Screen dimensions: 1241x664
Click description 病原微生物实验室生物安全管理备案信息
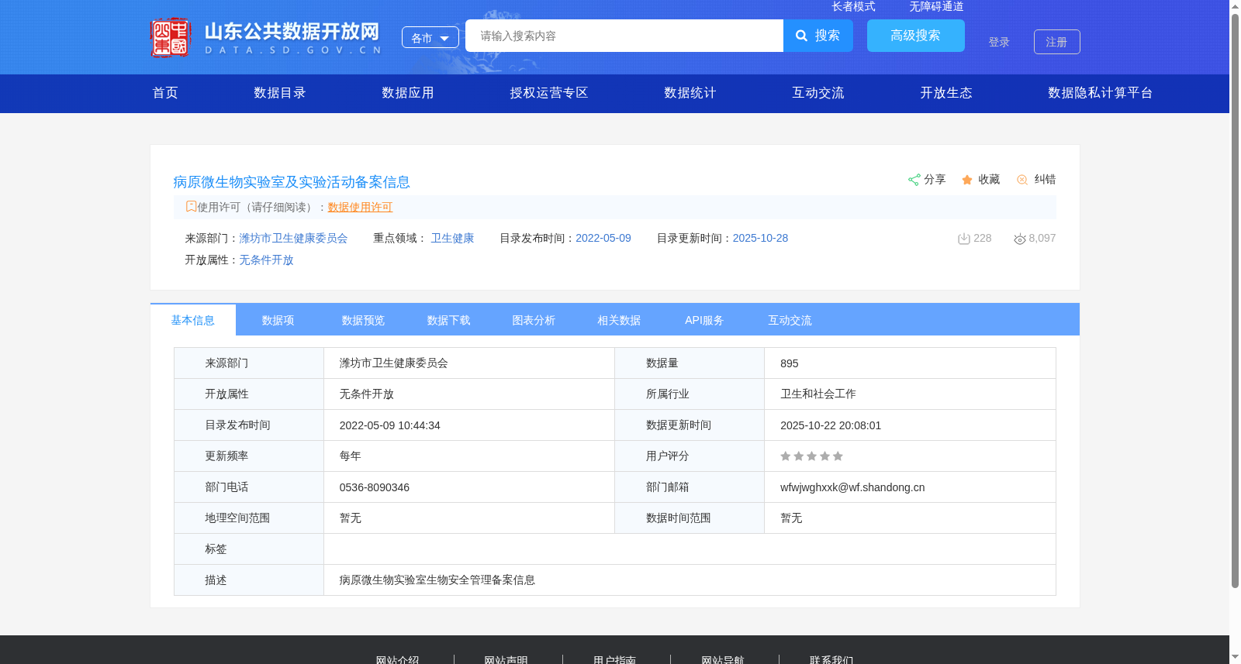pyautogui.click(x=437, y=580)
